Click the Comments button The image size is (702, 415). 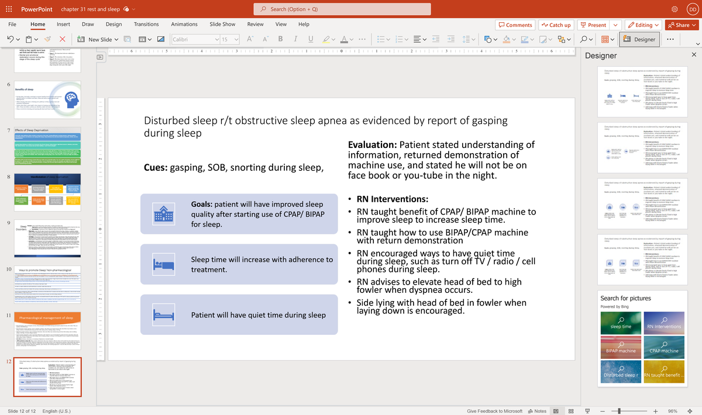514,25
